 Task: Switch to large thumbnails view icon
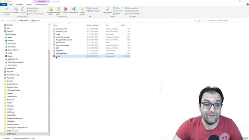coord(247,138)
